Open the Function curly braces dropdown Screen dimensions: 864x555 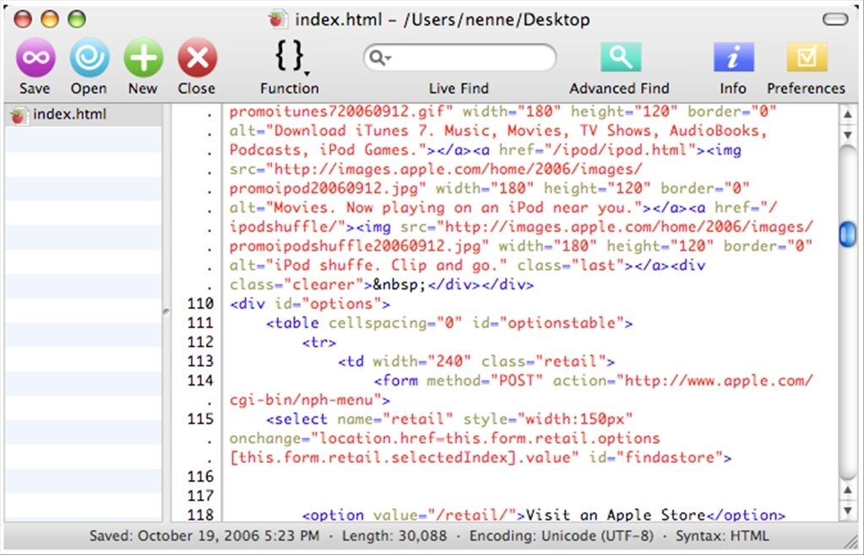[x=291, y=57]
